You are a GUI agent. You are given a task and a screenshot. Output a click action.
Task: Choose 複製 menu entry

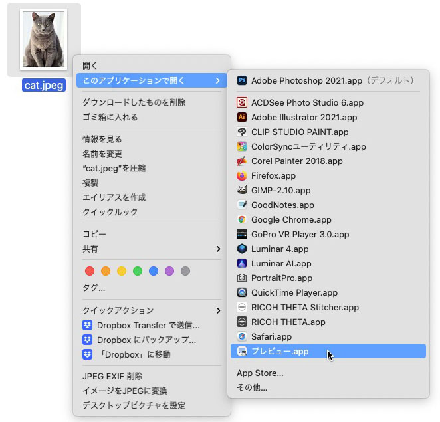(x=90, y=183)
